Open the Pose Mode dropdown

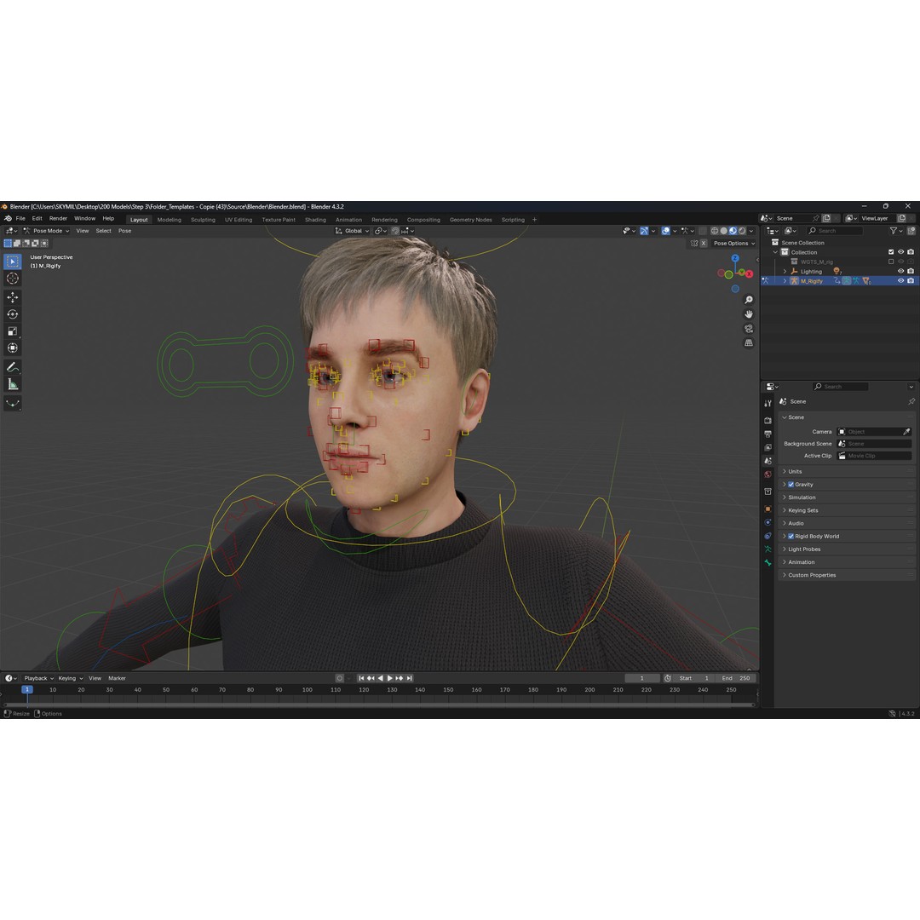click(x=46, y=231)
